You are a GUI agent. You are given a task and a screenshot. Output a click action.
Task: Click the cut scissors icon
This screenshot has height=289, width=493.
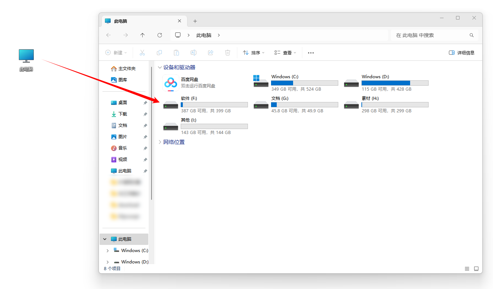click(142, 53)
